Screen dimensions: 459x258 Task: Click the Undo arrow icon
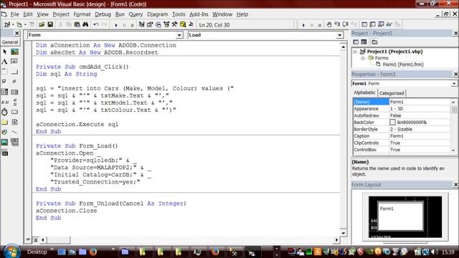95,24
